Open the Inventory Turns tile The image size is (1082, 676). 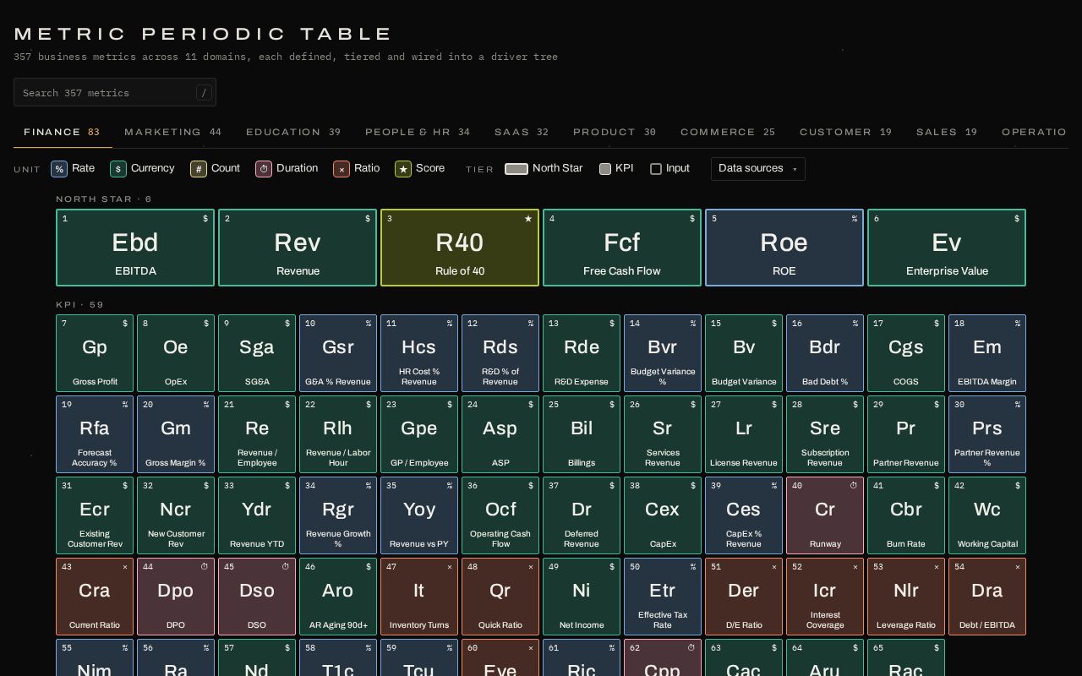(x=419, y=597)
